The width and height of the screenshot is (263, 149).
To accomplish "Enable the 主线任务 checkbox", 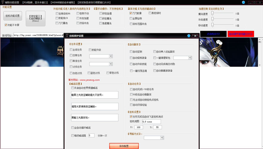I will tap(71, 50).
